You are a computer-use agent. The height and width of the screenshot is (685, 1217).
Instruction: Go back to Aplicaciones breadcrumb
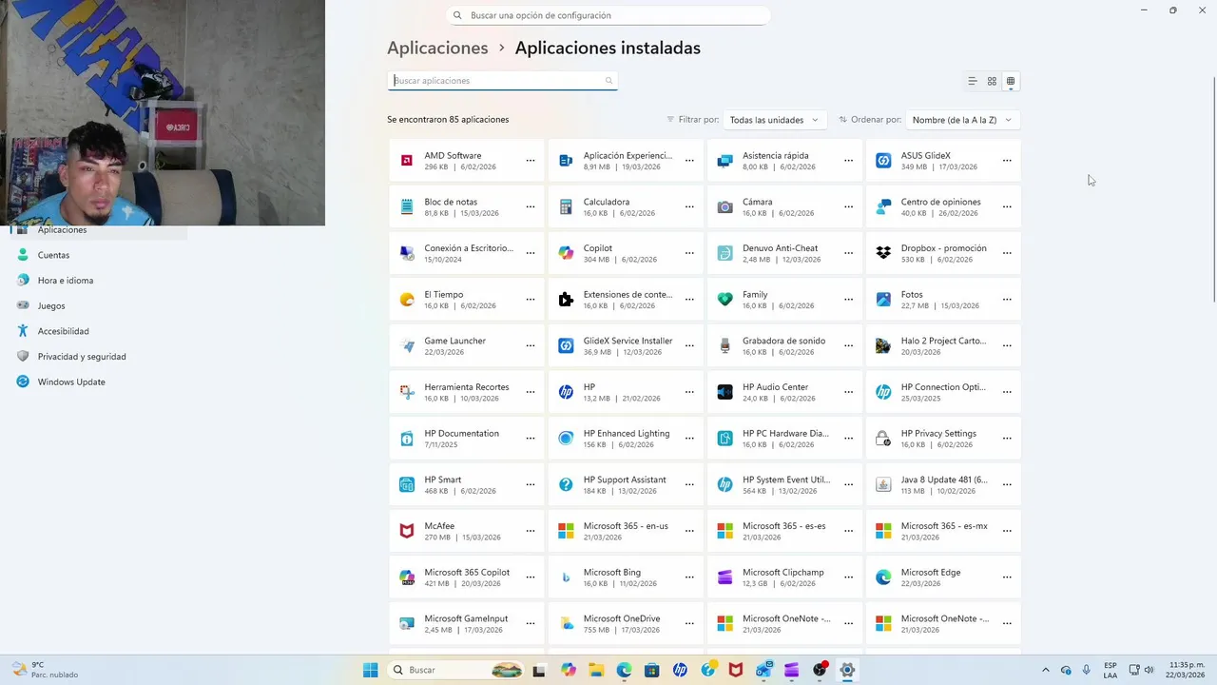[x=437, y=48]
